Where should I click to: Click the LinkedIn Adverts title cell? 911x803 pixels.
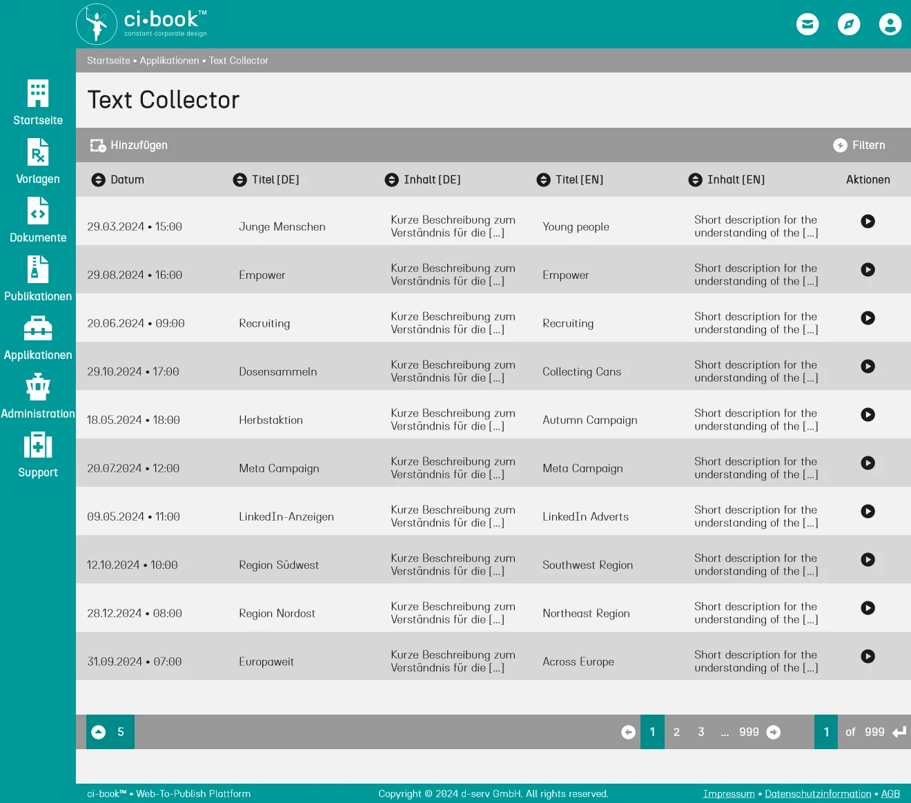click(x=585, y=516)
